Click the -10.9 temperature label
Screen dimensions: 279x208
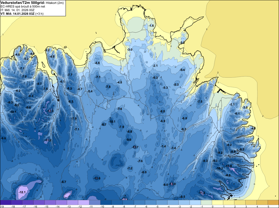click(229, 166)
